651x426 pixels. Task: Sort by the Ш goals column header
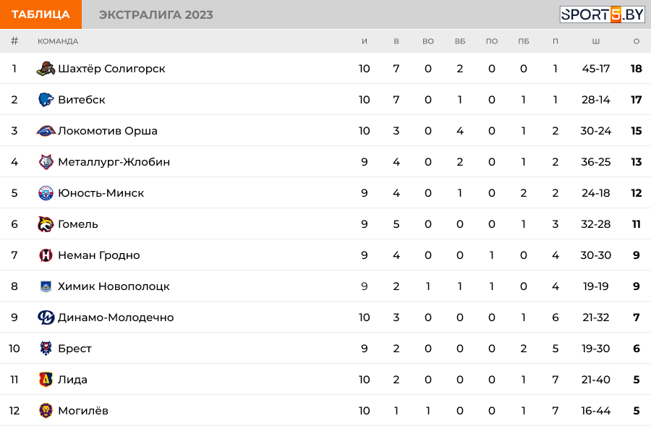596,41
